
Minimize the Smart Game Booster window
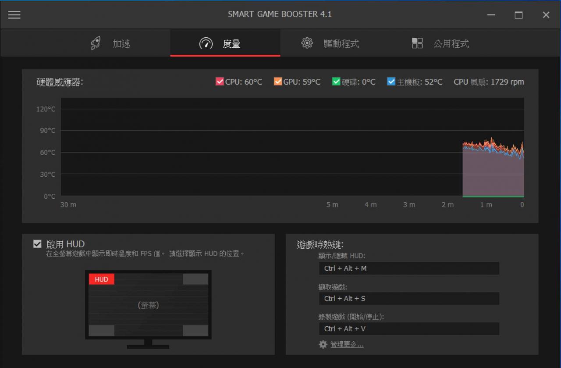coord(491,15)
